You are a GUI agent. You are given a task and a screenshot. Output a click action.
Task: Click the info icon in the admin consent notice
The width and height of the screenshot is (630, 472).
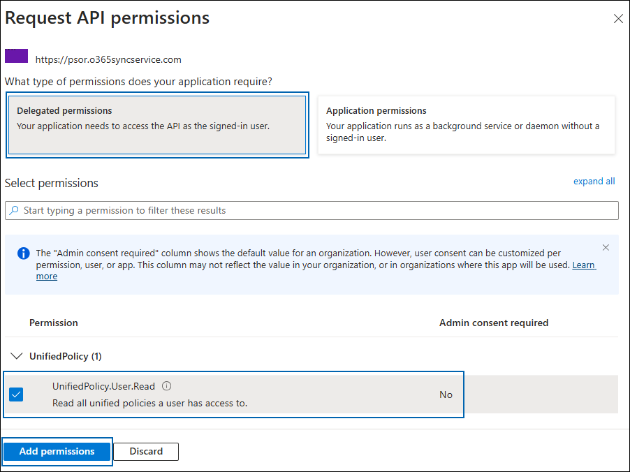pyautogui.click(x=22, y=253)
